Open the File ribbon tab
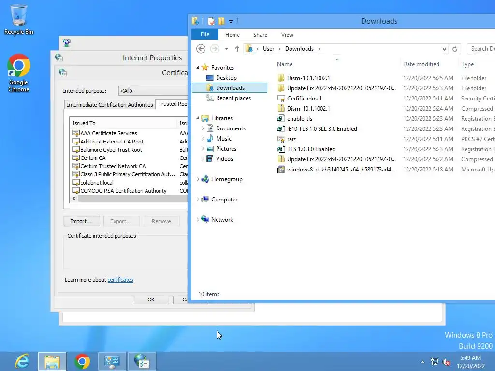This screenshot has height=371, width=495. (x=205, y=35)
